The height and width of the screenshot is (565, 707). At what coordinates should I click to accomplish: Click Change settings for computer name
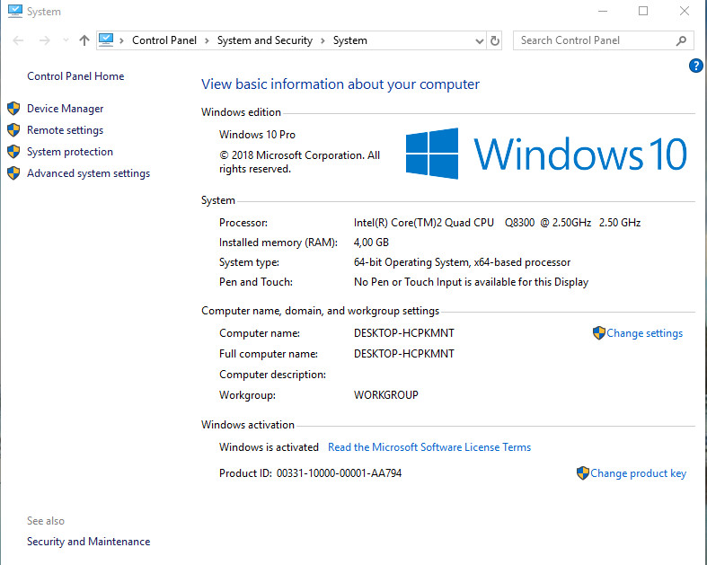[x=644, y=333]
